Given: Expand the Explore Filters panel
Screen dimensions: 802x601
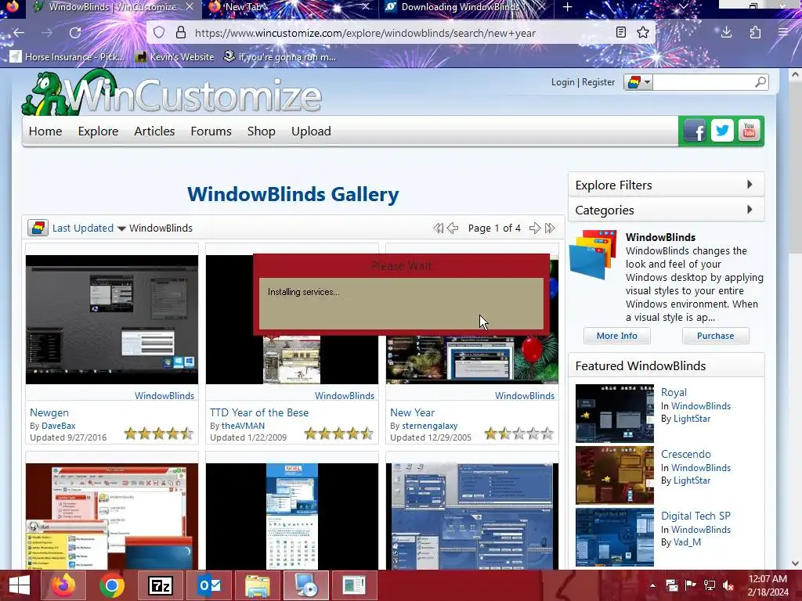Looking at the screenshot, I should pyautogui.click(x=666, y=185).
